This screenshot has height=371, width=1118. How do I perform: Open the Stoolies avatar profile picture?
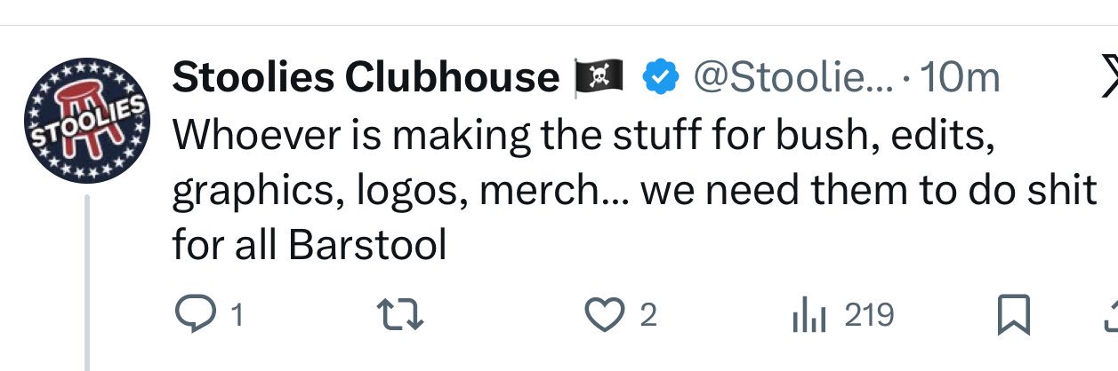click(x=86, y=123)
